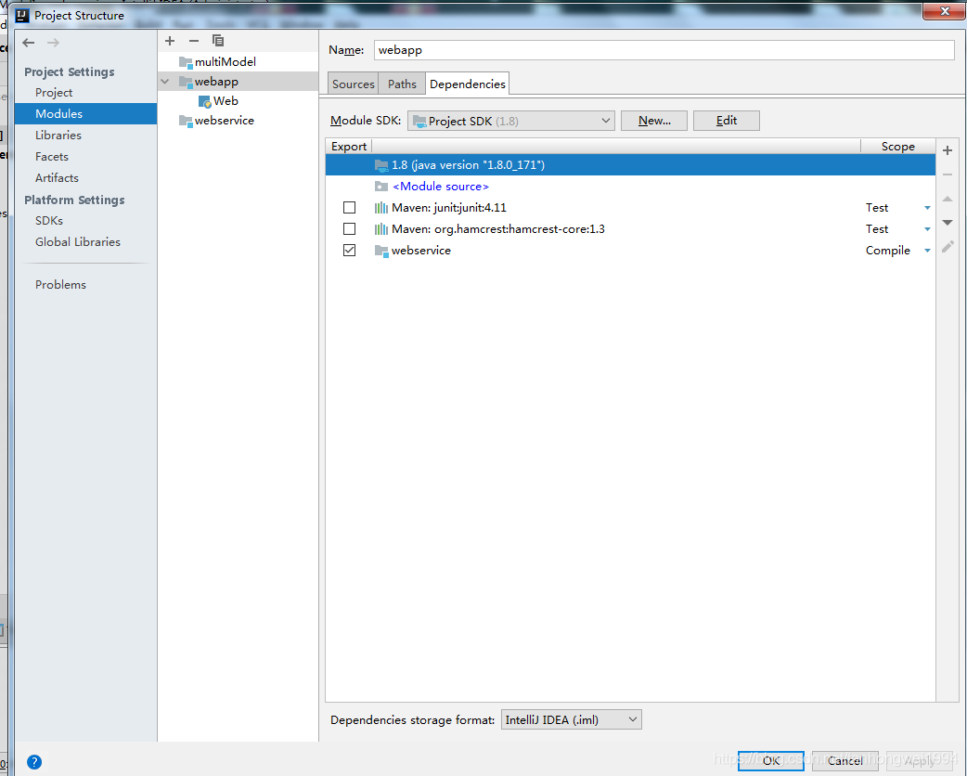Open Artifacts settings
Viewport: 967px width, 776px height.
(x=57, y=177)
